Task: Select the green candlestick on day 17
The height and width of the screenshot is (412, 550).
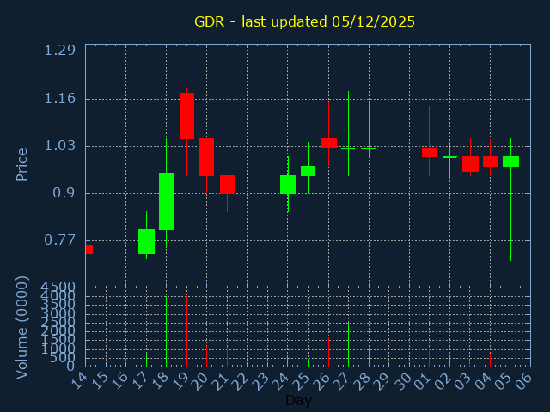Action: [146, 241]
